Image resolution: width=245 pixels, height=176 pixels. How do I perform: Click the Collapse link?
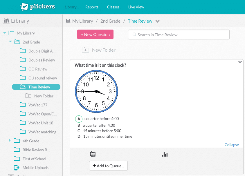pyautogui.click(x=232, y=145)
